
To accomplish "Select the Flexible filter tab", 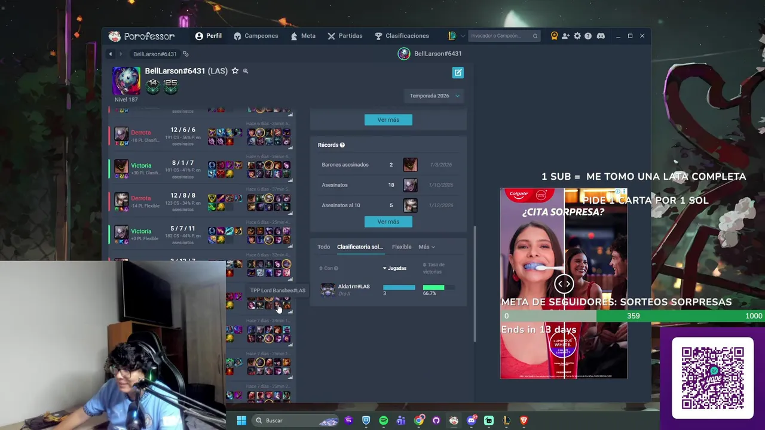I will pos(402,247).
